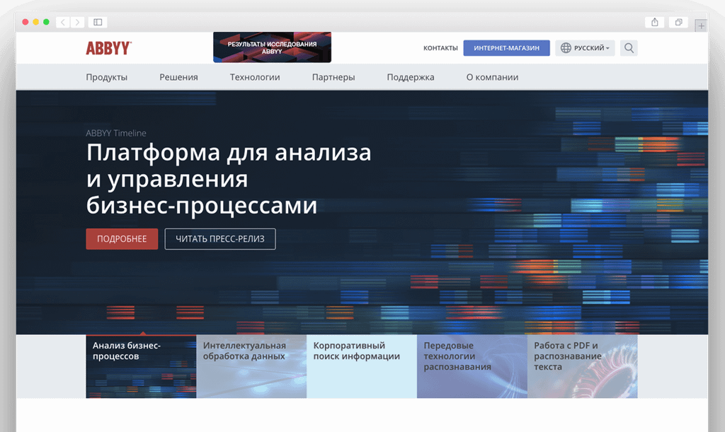Select the Интеллектуальная обработка данных tile

click(x=251, y=366)
